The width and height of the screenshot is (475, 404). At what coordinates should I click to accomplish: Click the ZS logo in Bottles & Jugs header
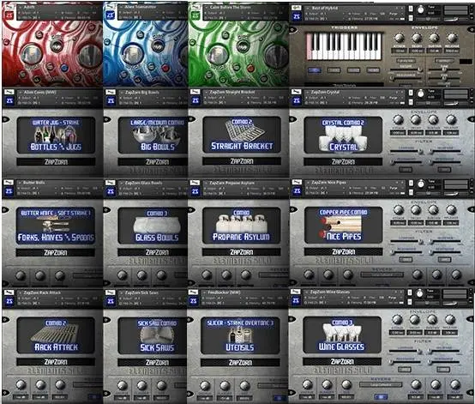pyautogui.click(x=9, y=100)
